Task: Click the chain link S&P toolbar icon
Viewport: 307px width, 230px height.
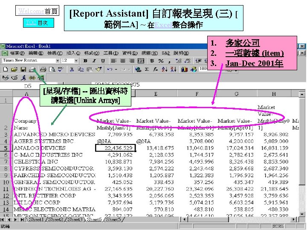Action: [x=32, y=78]
